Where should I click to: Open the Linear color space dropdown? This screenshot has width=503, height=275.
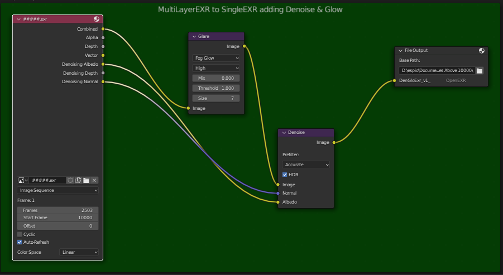[79, 252]
